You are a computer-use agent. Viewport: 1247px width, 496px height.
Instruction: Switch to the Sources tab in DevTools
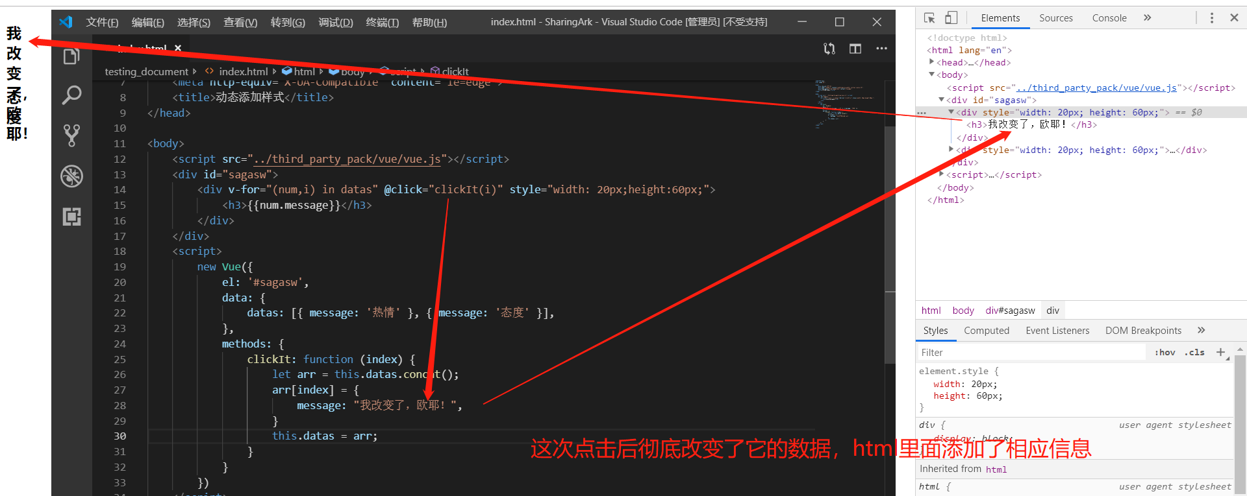(1056, 18)
